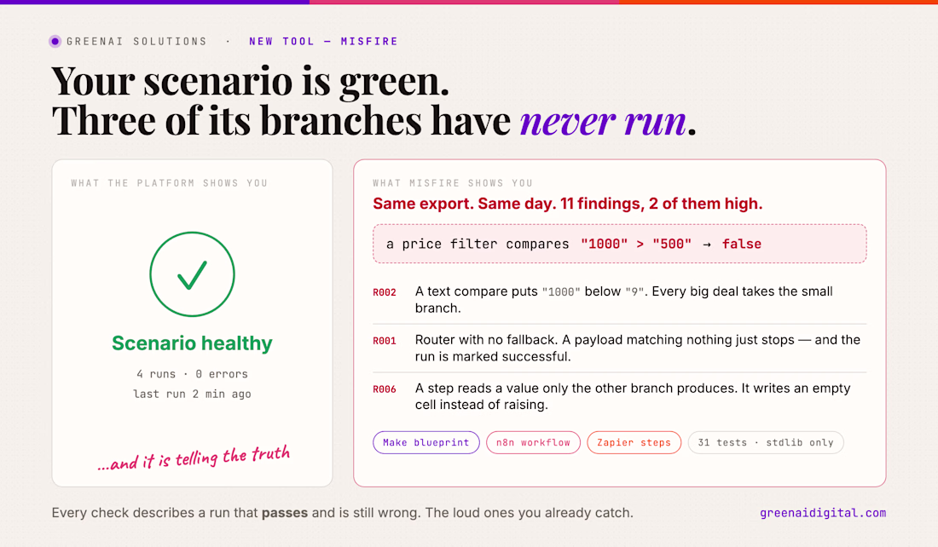This screenshot has height=547, width=938.
Task: Open the greenaidigital.com link
Action: [x=823, y=513]
